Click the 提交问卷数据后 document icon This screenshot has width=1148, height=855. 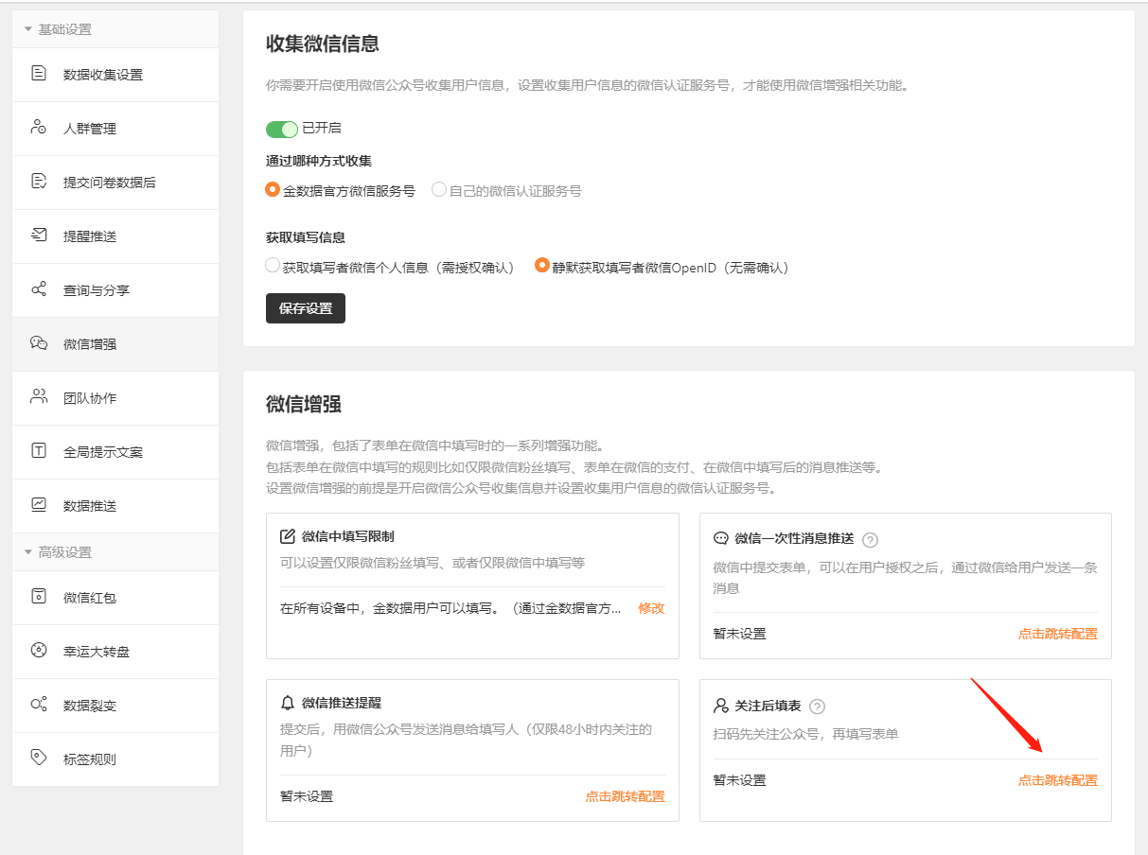(39, 182)
